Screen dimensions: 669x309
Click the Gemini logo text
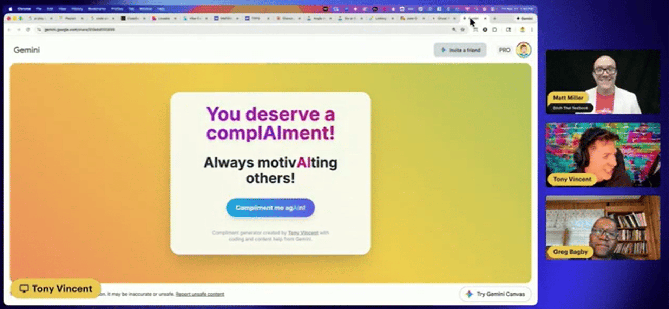[27, 50]
